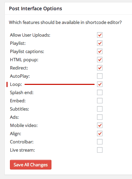Uncheck HTML popup feature
The height and width of the screenshot is (179, 132).
coord(100,60)
